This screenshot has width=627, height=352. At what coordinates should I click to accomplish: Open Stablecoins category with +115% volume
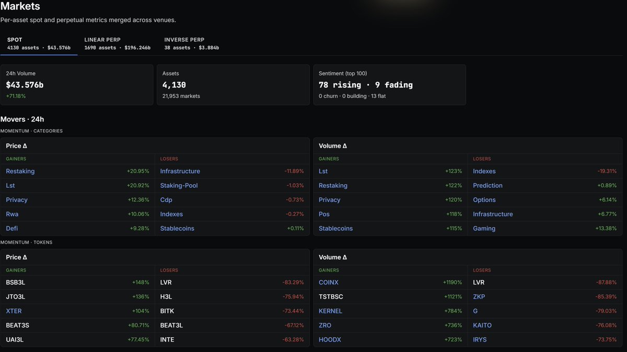click(x=335, y=228)
